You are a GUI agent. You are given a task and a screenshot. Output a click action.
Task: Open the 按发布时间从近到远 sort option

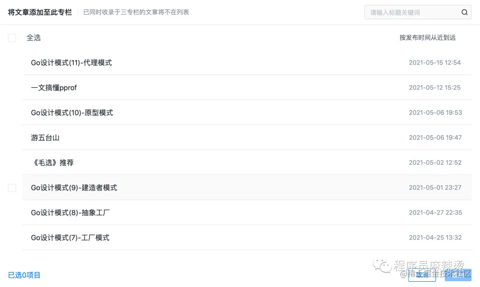(x=428, y=38)
